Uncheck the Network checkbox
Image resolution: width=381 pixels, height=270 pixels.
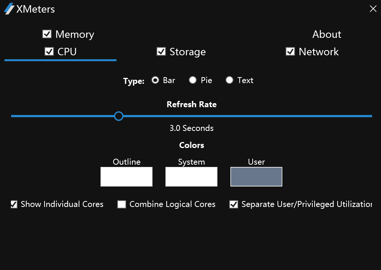pos(290,52)
